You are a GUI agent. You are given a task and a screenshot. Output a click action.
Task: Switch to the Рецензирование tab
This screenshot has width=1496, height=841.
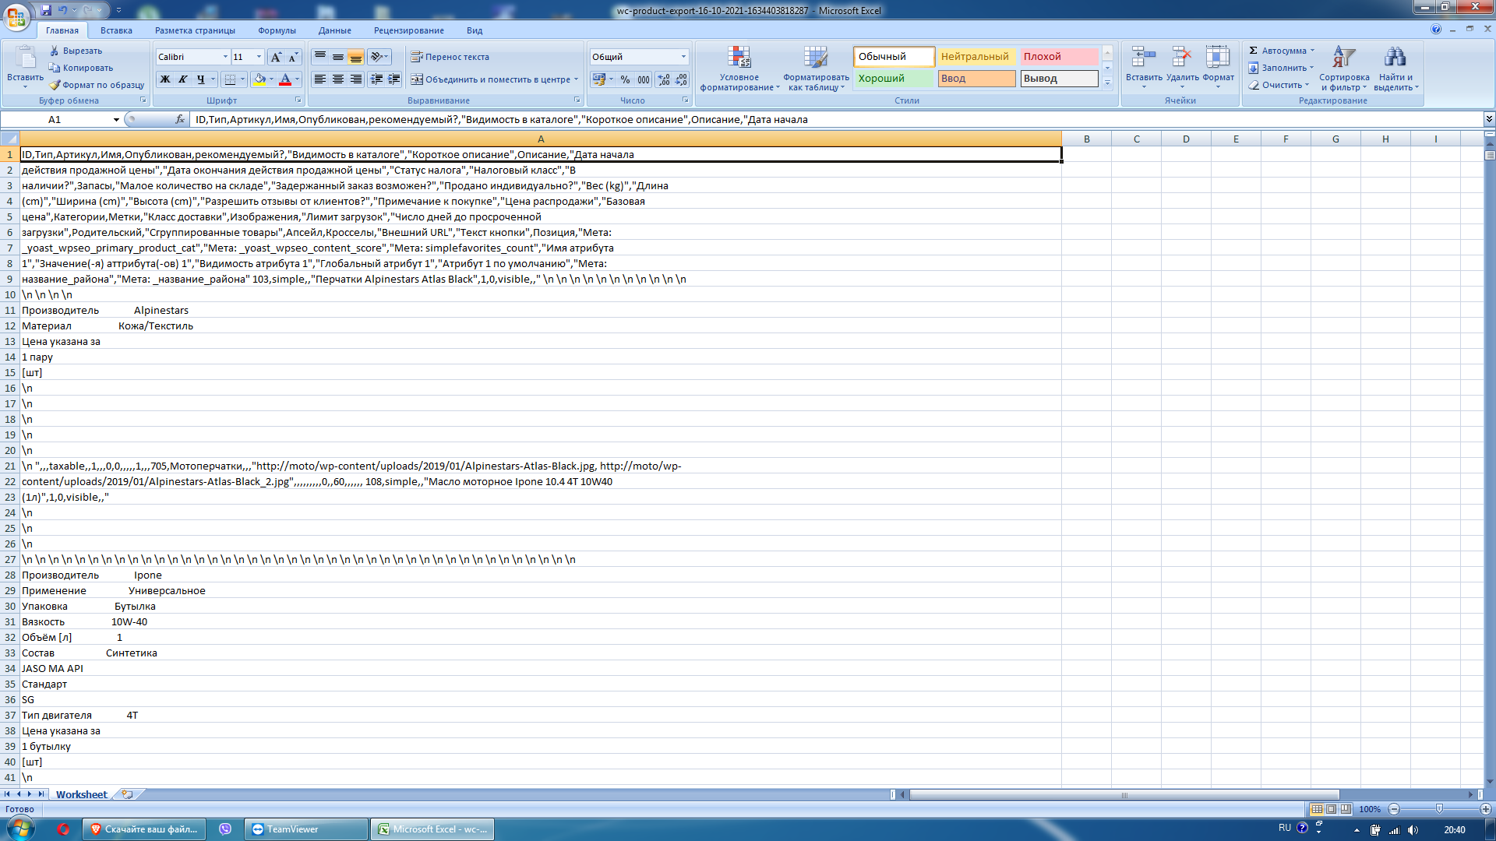pyautogui.click(x=408, y=30)
